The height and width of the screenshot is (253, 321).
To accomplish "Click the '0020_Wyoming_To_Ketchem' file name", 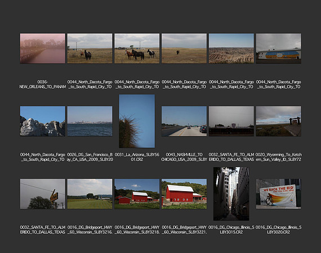I will point(278,157).
